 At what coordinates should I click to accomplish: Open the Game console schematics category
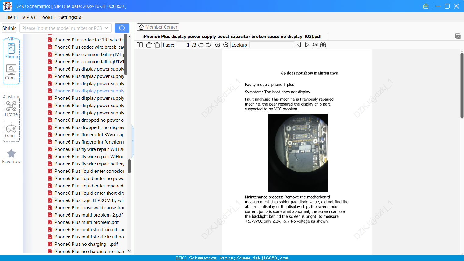click(11, 130)
